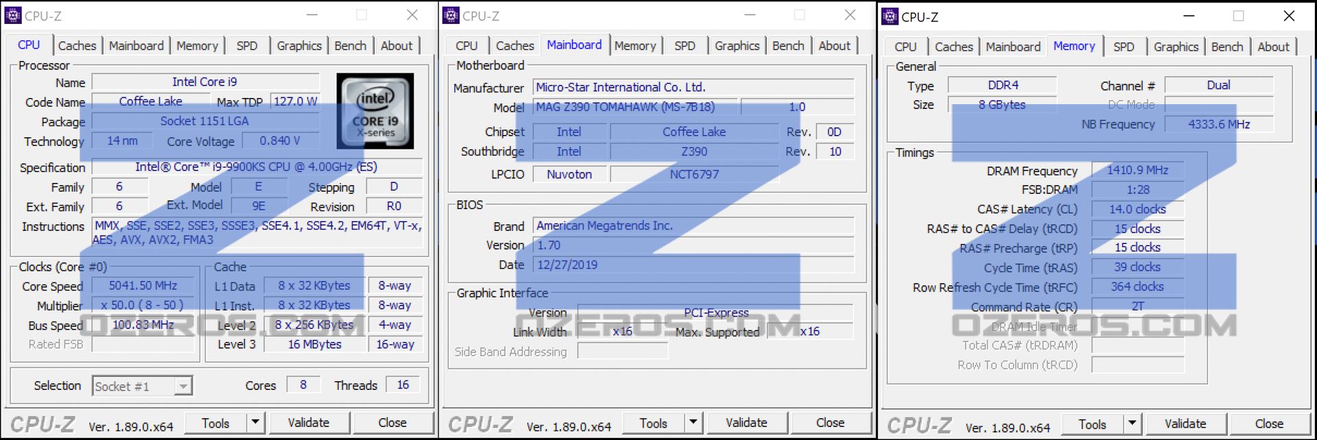This screenshot has height=440, width=1317.
Task: Minimize the CPU-Z window showing the Mainboard tab
Action: [750, 15]
